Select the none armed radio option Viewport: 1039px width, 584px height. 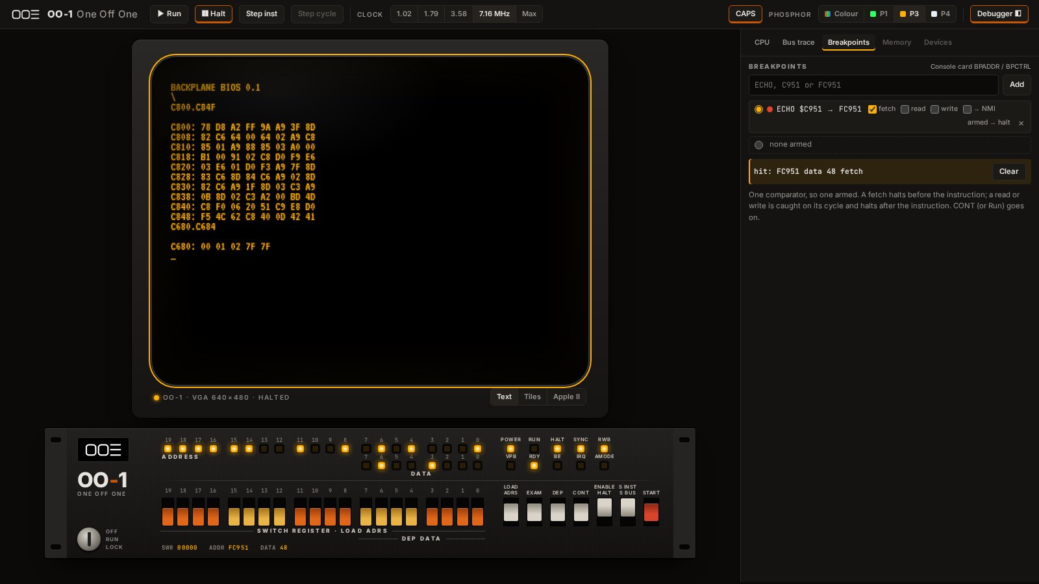(758, 145)
